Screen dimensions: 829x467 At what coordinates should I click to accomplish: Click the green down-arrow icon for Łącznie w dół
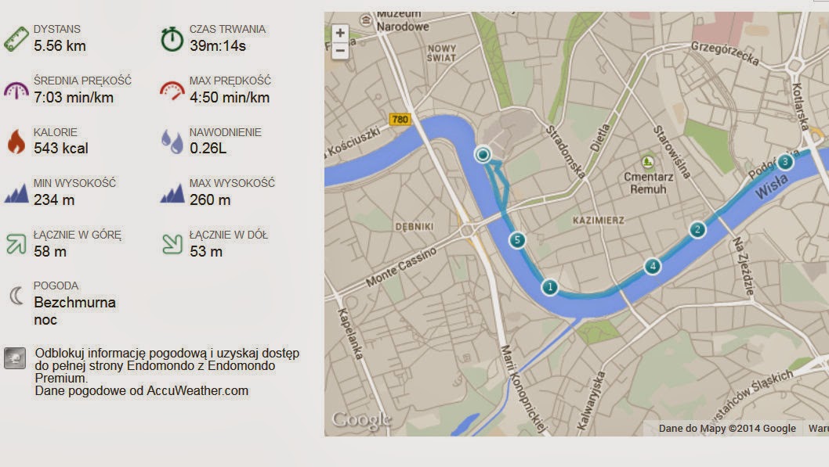172,243
